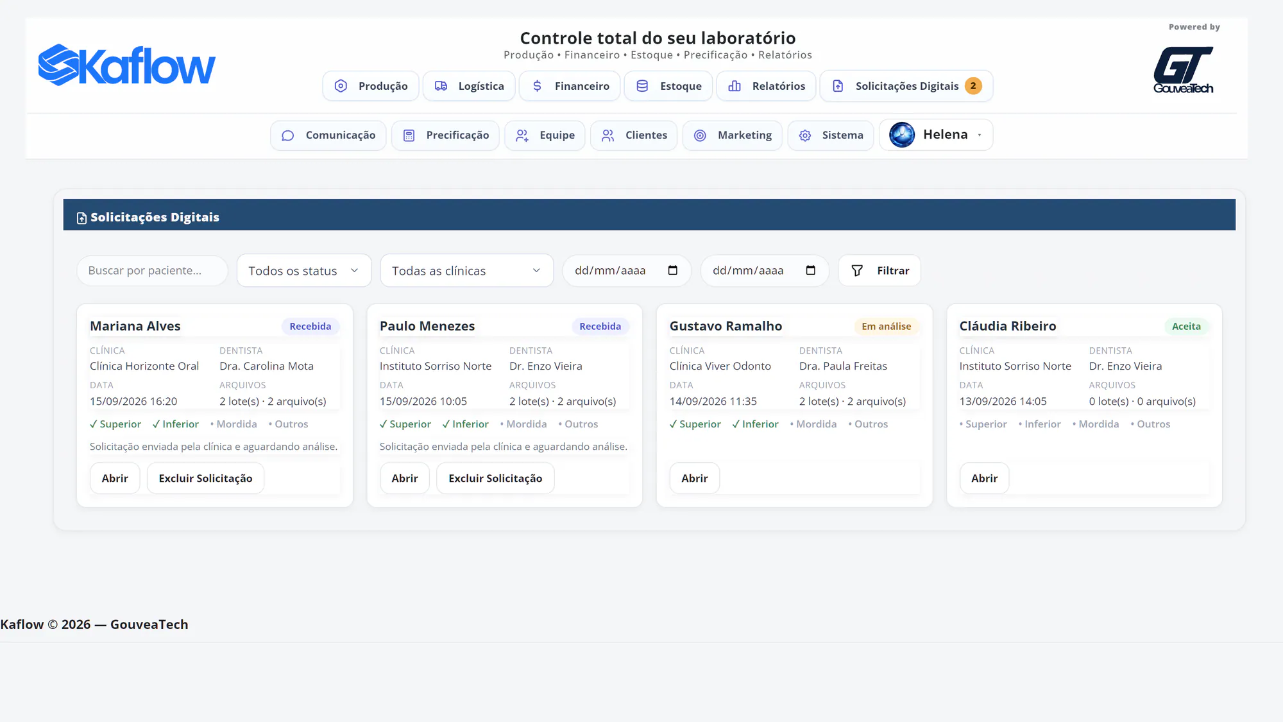The width and height of the screenshot is (1283, 722).
Task: Open the Clientes section
Action: pyautogui.click(x=634, y=135)
